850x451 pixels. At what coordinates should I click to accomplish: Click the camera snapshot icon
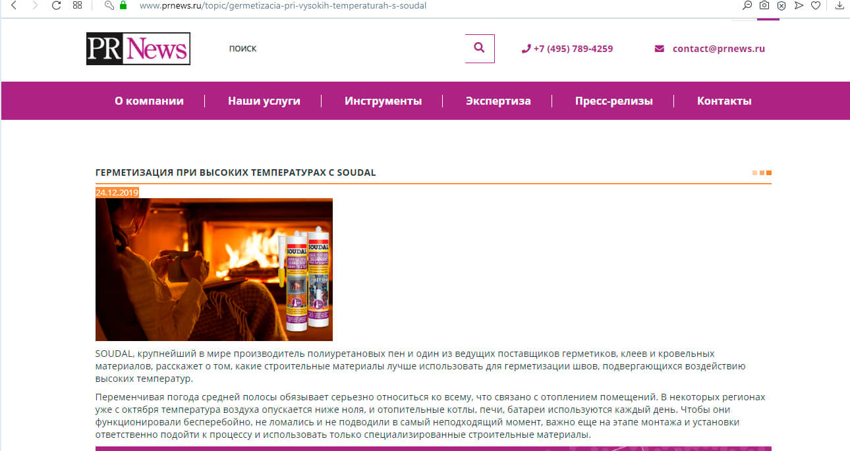[764, 5]
